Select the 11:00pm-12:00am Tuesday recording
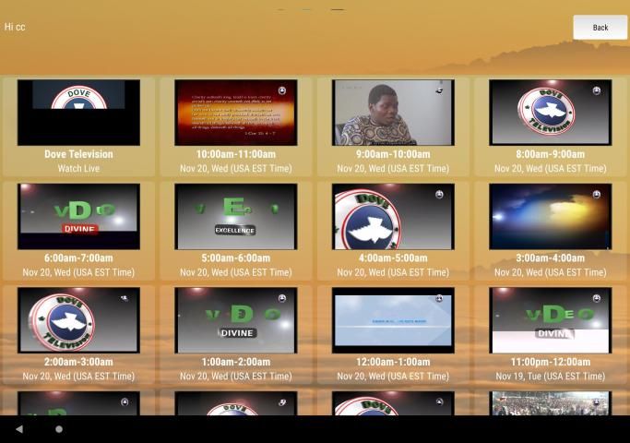The width and height of the screenshot is (630, 443). tap(550, 319)
